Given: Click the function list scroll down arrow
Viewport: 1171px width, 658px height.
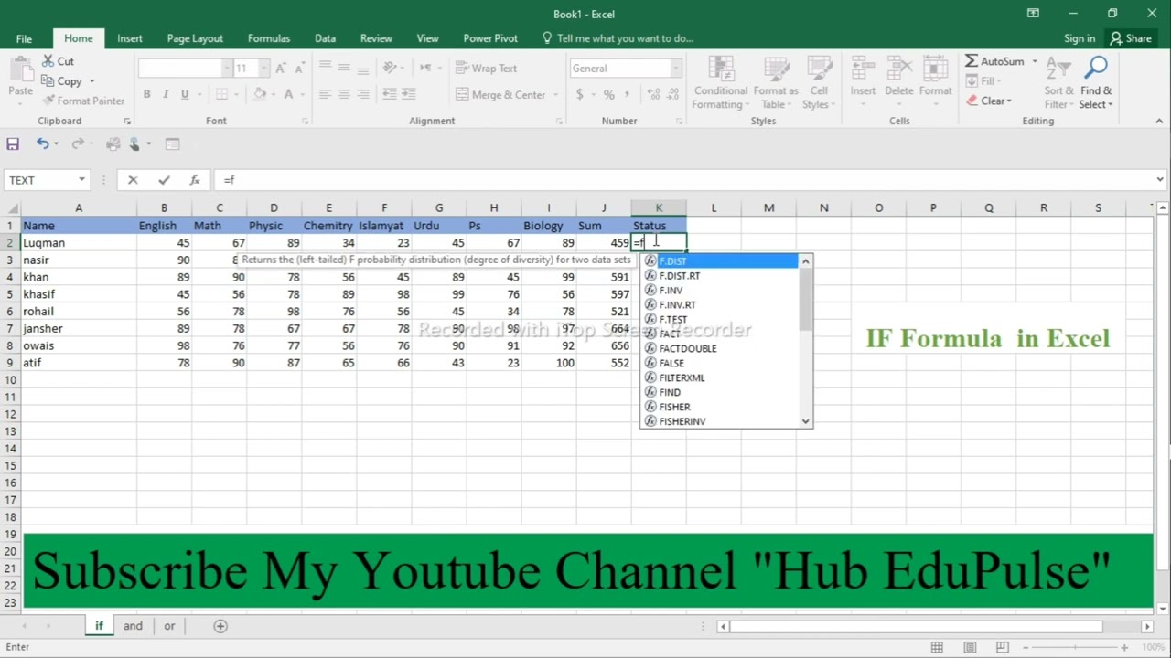Looking at the screenshot, I should (805, 421).
